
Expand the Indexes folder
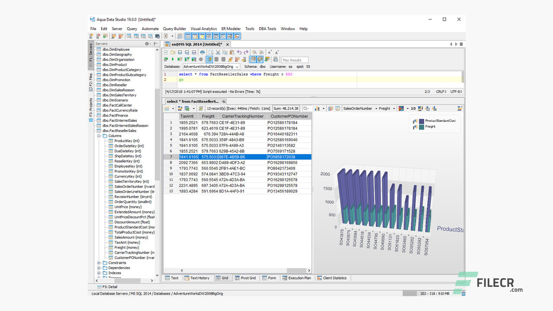click(99, 273)
